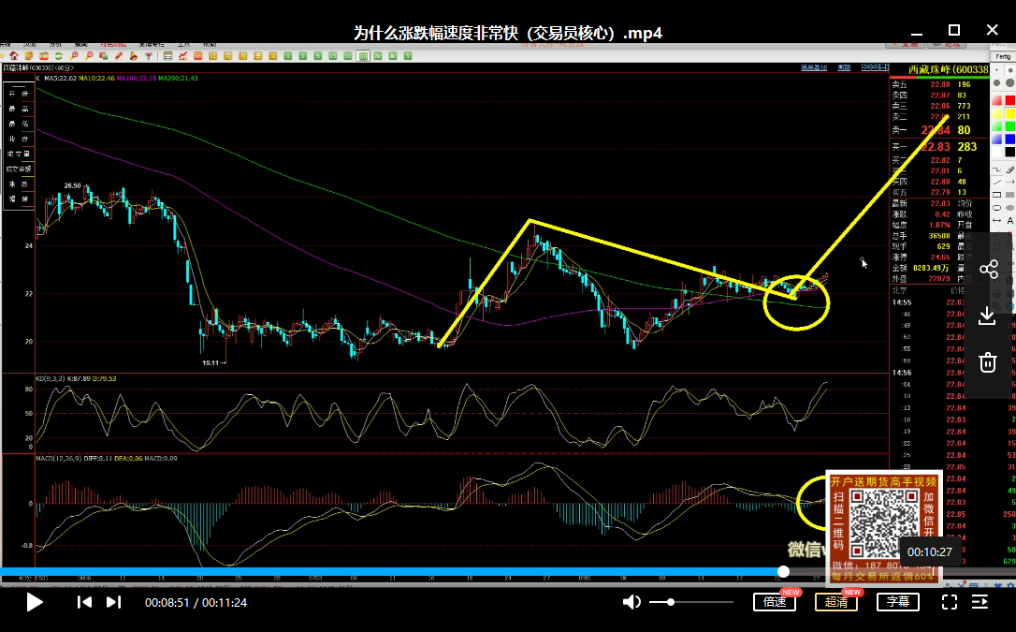The image size is (1016, 632).
Task: Toggle maximize window button
Action: 954,30
